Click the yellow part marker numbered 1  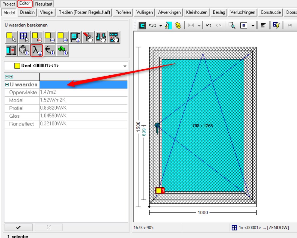[159, 191]
